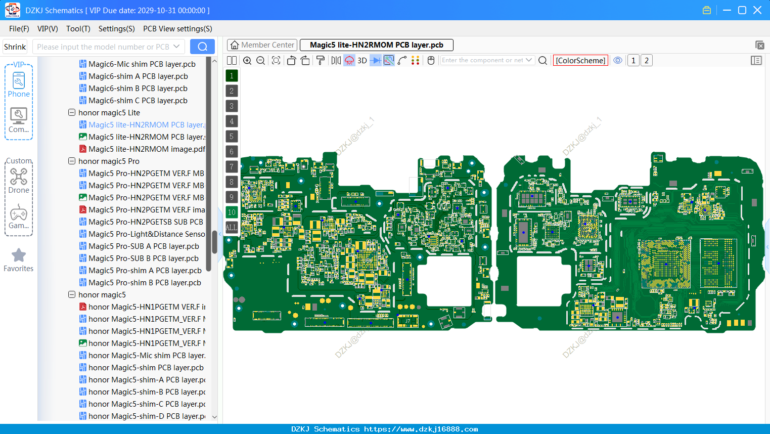The height and width of the screenshot is (434, 770).
Task: Open Magic5 Pro-Light&Distance Sensor file
Action: (x=142, y=234)
